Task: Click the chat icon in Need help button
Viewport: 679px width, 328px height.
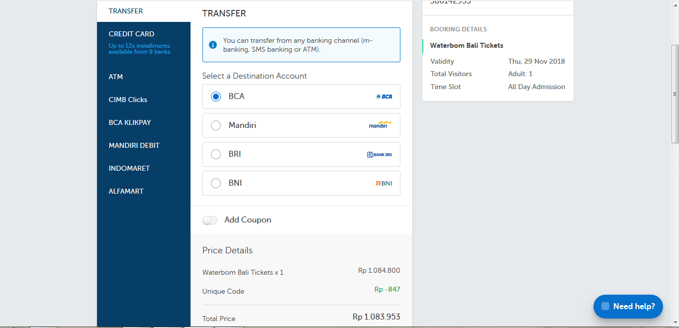Action: click(605, 306)
